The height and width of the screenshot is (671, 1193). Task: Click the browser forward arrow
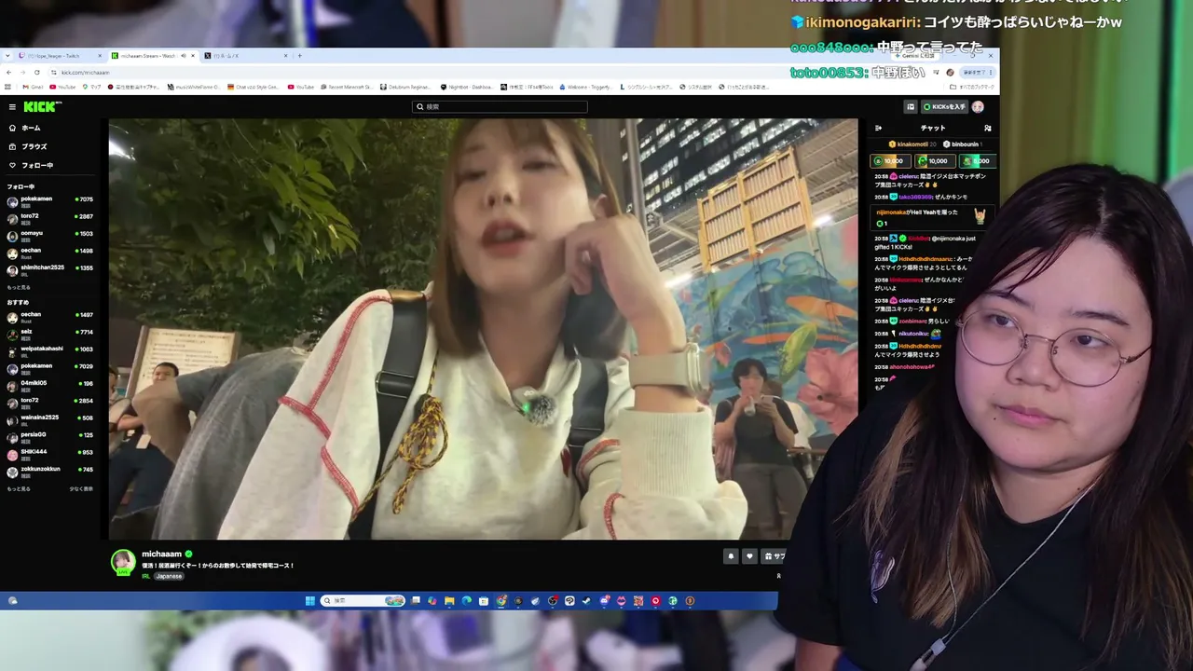click(23, 72)
